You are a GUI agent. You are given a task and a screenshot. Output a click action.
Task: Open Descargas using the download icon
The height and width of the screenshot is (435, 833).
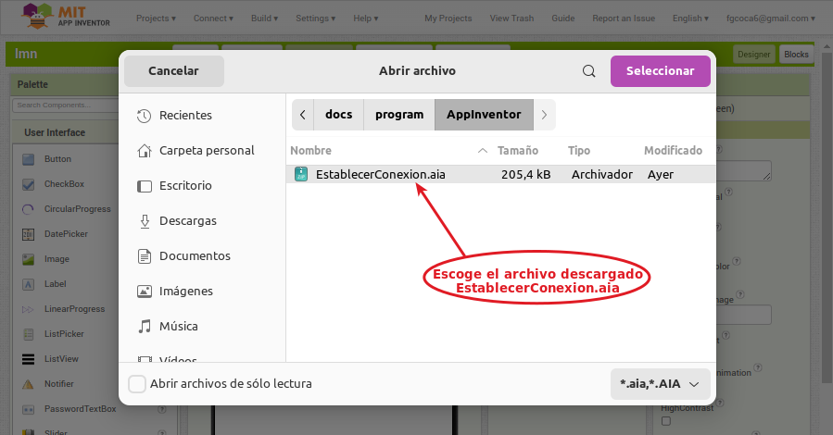pos(145,221)
